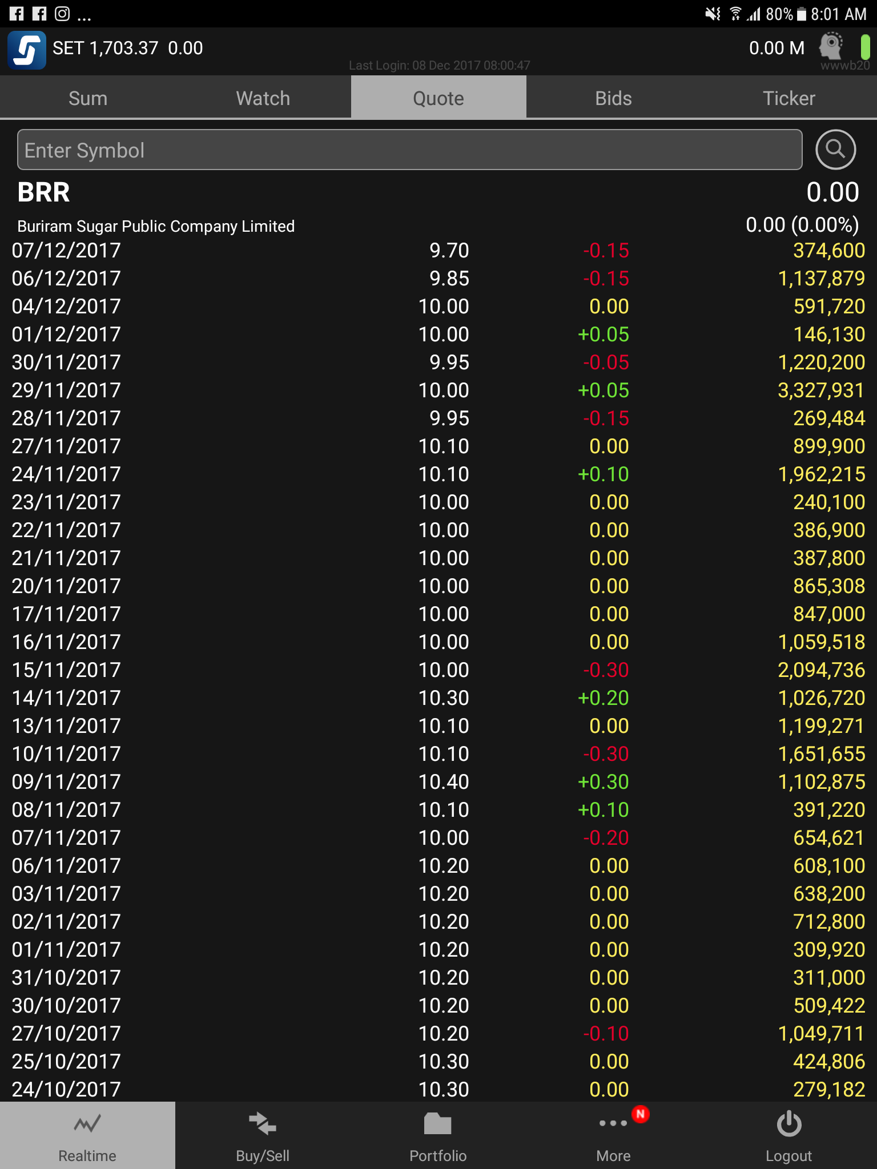877x1169 pixels.
Task: Tap change -0.20 on 07/11/2017
Action: click(606, 837)
